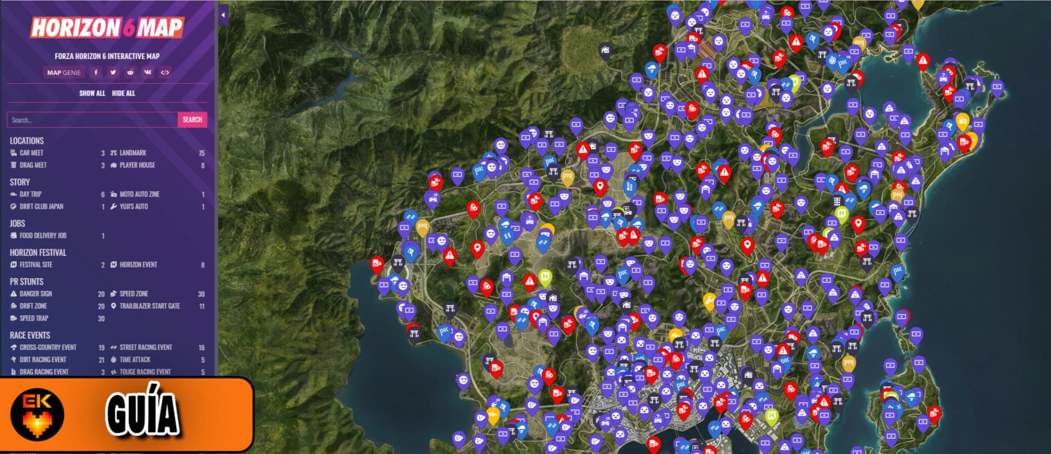Click the VK share icon
Screen dimensions: 1051x454
[148, 72]
